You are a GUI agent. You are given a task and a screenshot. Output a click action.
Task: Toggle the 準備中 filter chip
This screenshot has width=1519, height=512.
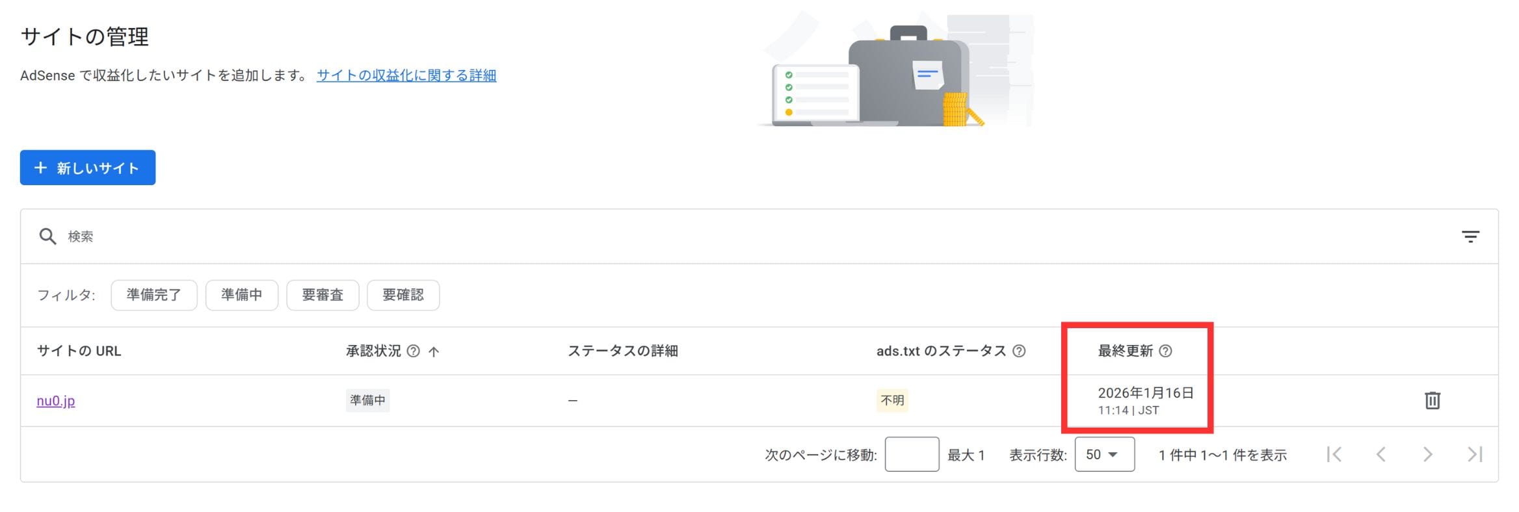click(242, 294)
